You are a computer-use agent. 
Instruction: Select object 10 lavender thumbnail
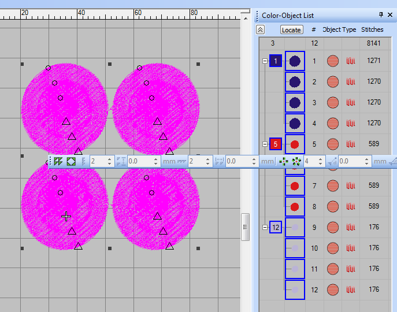[x=295, y=248]
